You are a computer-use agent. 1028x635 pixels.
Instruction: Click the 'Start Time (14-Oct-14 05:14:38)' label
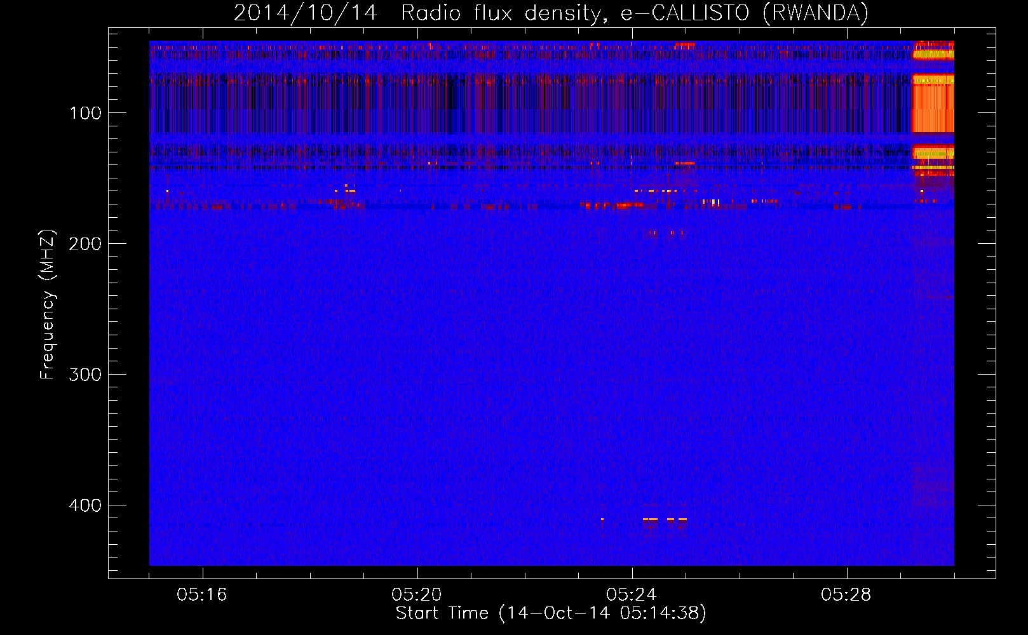click(551, 613)
